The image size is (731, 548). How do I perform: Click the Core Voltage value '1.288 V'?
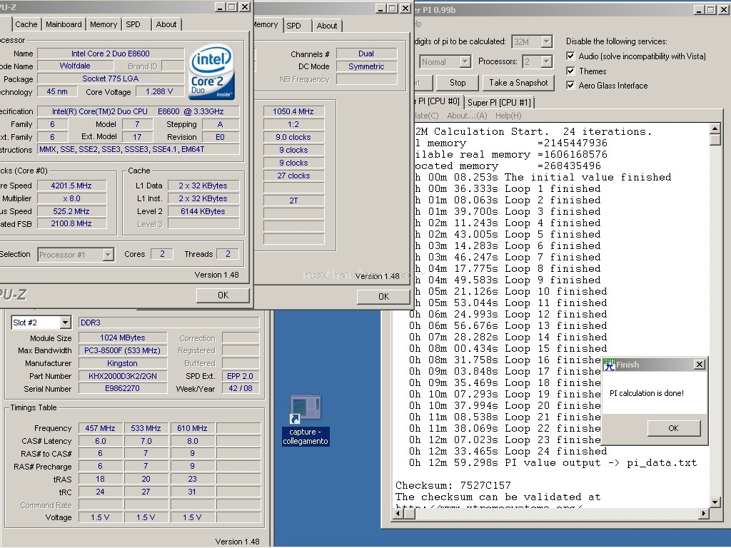159,92
